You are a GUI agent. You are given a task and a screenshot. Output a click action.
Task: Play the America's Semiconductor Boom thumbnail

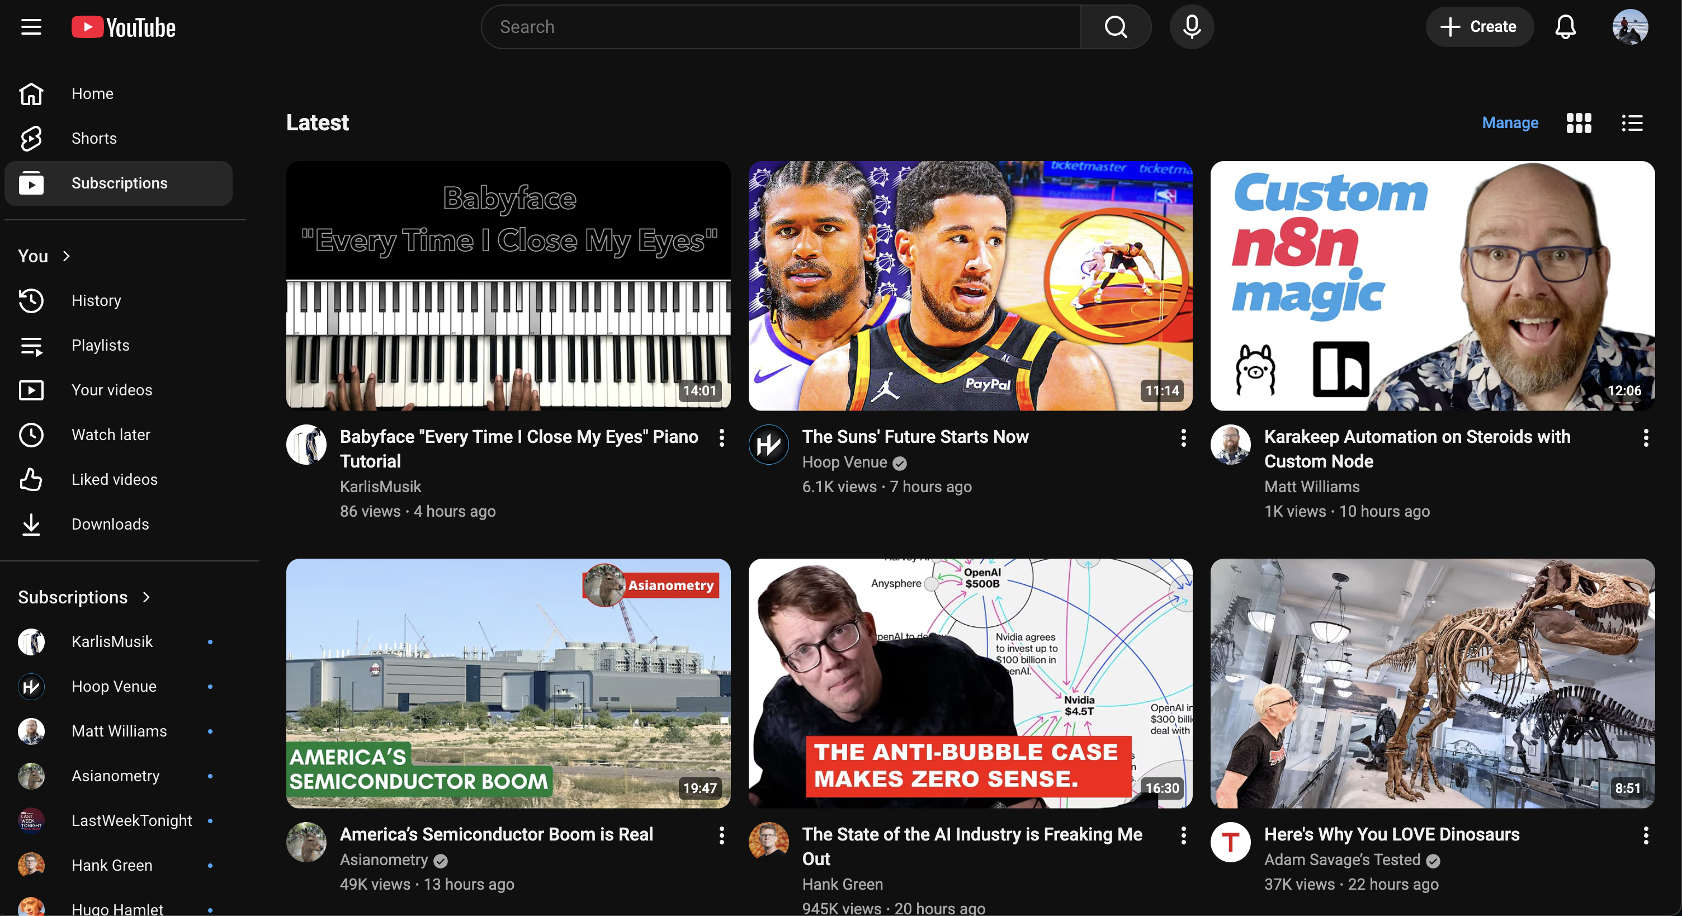[x=507, y=682]
